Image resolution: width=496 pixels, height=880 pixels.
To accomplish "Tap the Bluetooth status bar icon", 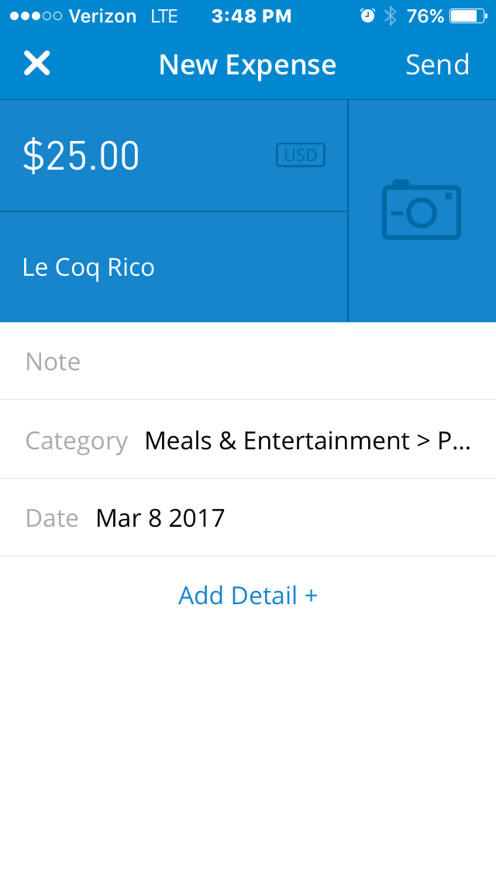I will 391,16.
